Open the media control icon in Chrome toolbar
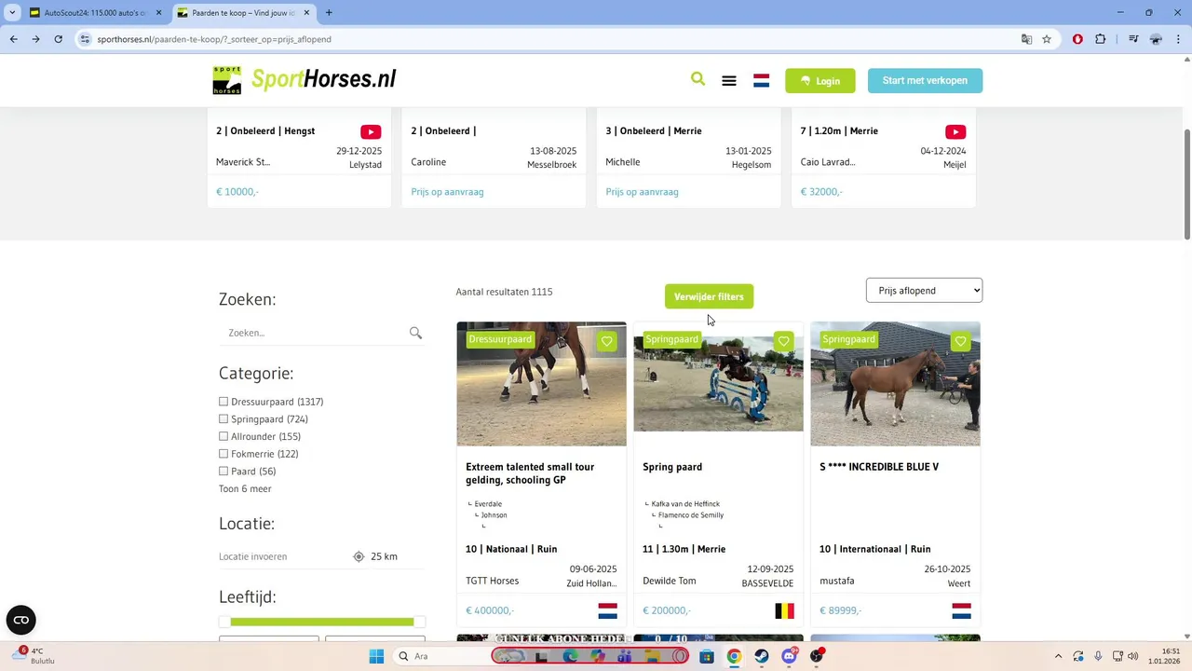The image size is (1192, 671). tap(1133, 39)
